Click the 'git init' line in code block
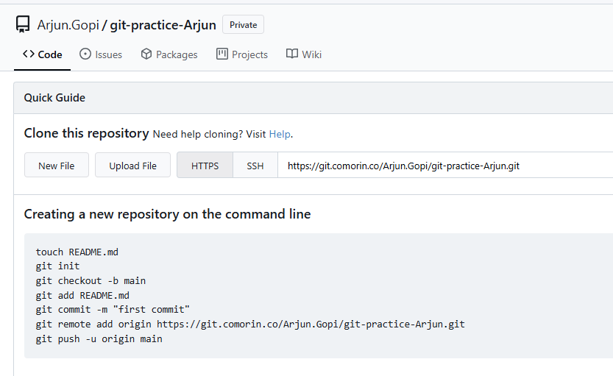Screen dimensions: 613x376 click(57, 266)
